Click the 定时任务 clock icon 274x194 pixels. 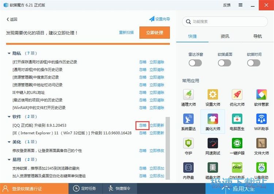76,189
